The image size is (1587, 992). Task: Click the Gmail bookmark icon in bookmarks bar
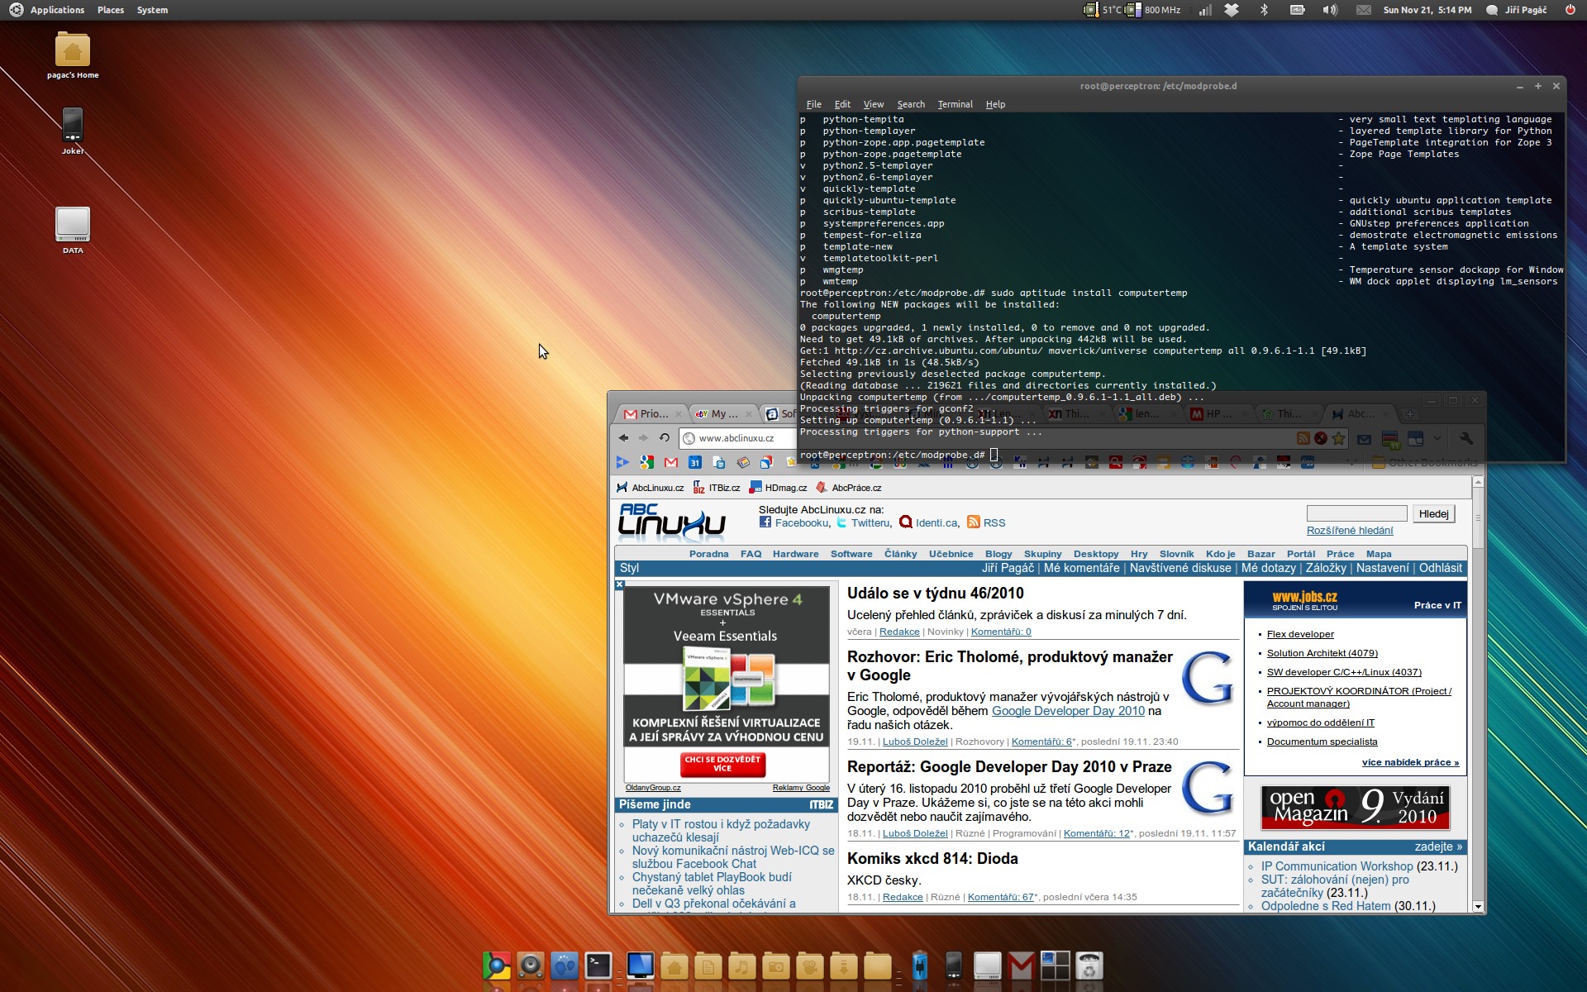[x=671, y=462]
